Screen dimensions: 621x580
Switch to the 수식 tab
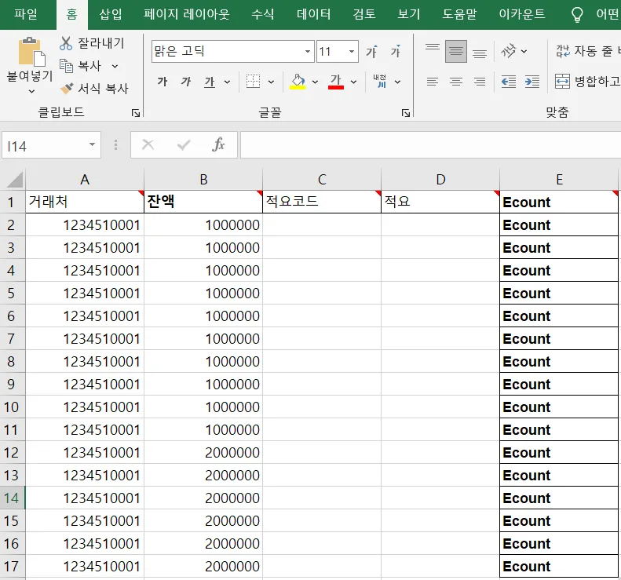click(x=263, y=15)
